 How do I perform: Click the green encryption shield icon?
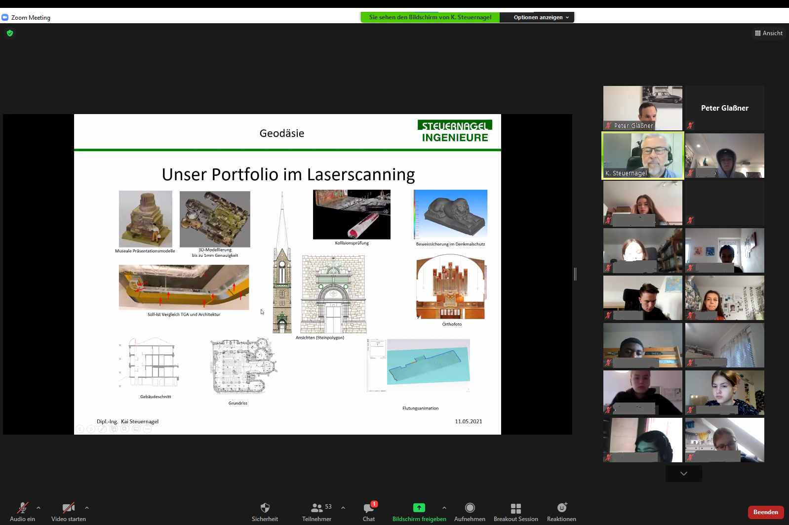coord(10,33)
